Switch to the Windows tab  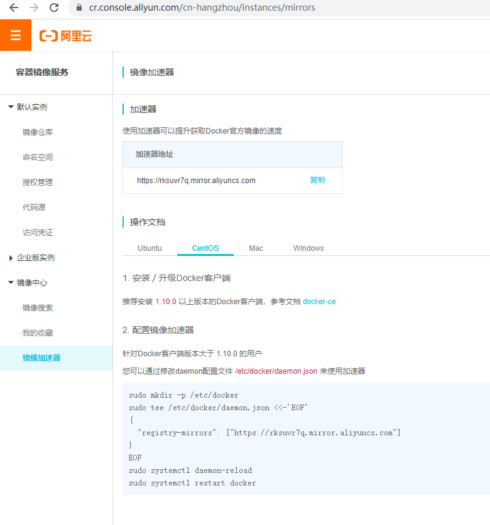tap(308, 248)
